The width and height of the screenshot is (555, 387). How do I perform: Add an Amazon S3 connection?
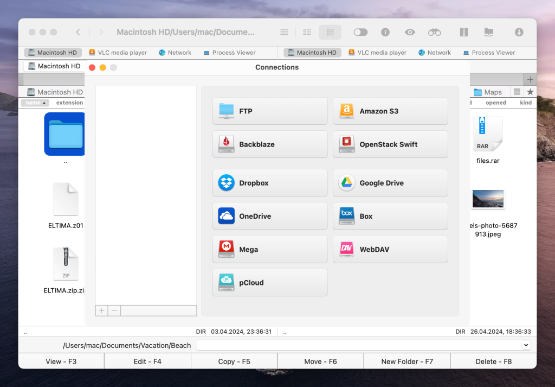point(390,111)
